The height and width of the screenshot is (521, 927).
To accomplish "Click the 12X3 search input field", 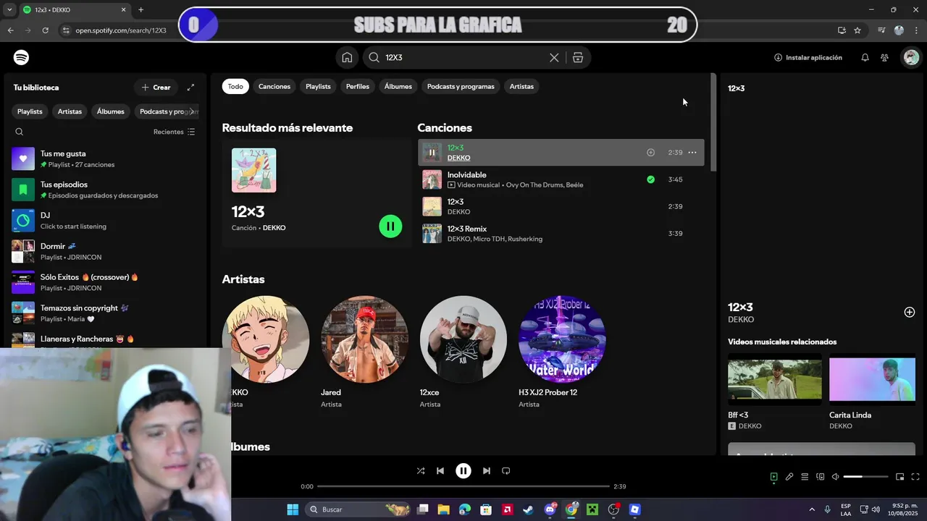I will (463, 57).
